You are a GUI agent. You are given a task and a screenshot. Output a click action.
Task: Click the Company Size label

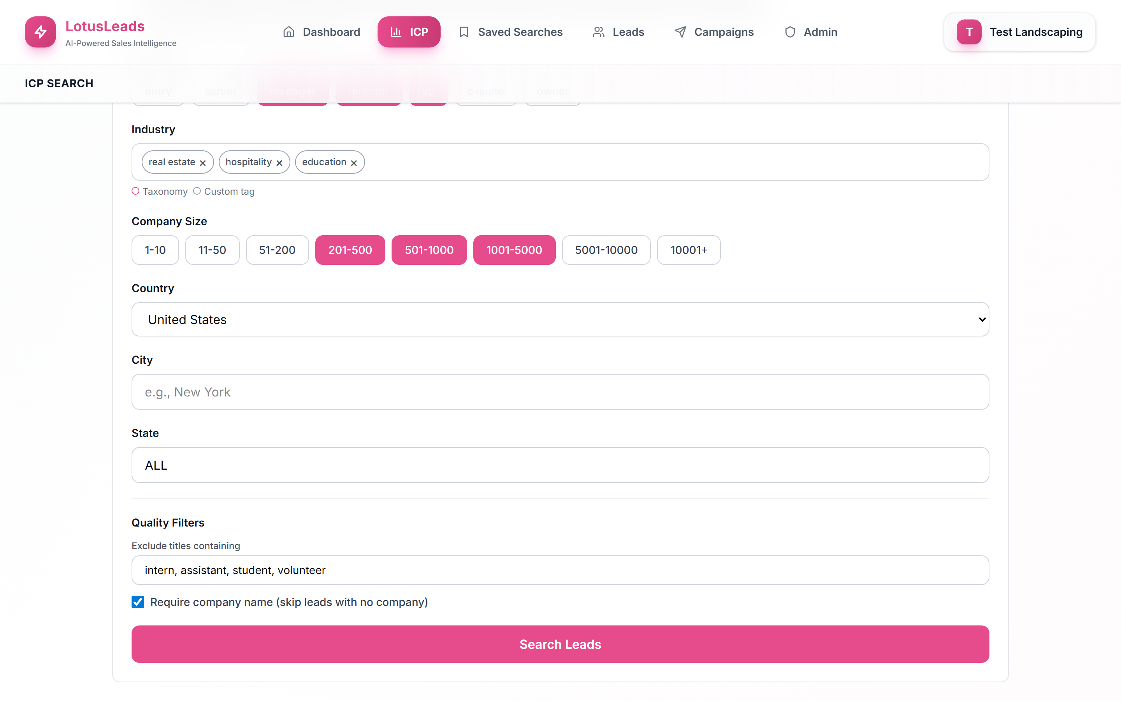(x=170, y=221)
